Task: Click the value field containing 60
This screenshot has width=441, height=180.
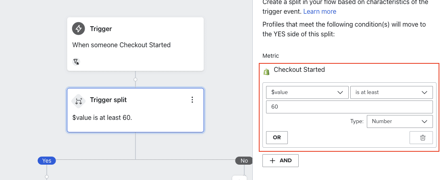Action: click(349, 107)
